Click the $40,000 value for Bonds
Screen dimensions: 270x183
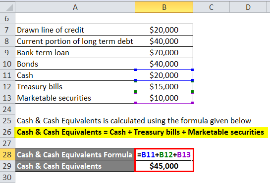coord(164,64)
